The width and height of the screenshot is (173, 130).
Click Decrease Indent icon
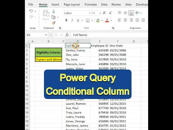(x=137, y=20)
